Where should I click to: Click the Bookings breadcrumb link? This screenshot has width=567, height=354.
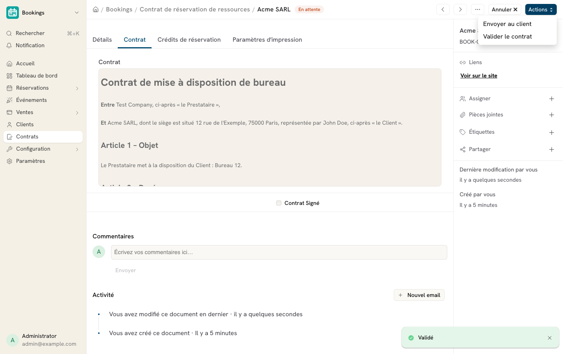click(119, 9)
